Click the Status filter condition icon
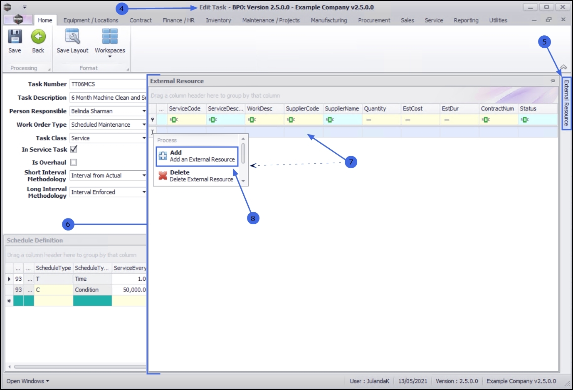The image size is (573, 390). (x=525, y=120)
